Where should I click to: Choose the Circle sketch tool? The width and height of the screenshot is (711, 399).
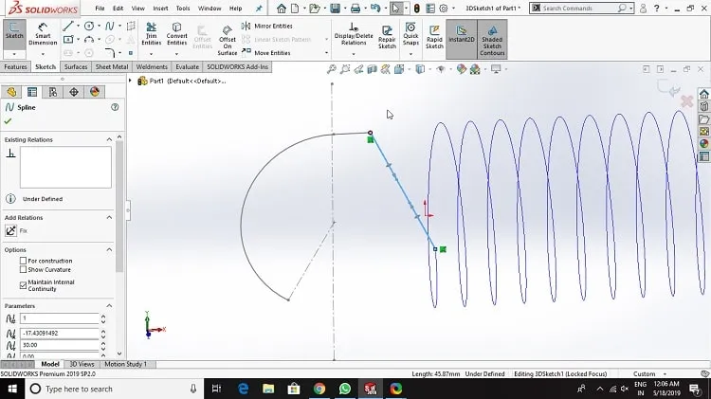(89, 26)
